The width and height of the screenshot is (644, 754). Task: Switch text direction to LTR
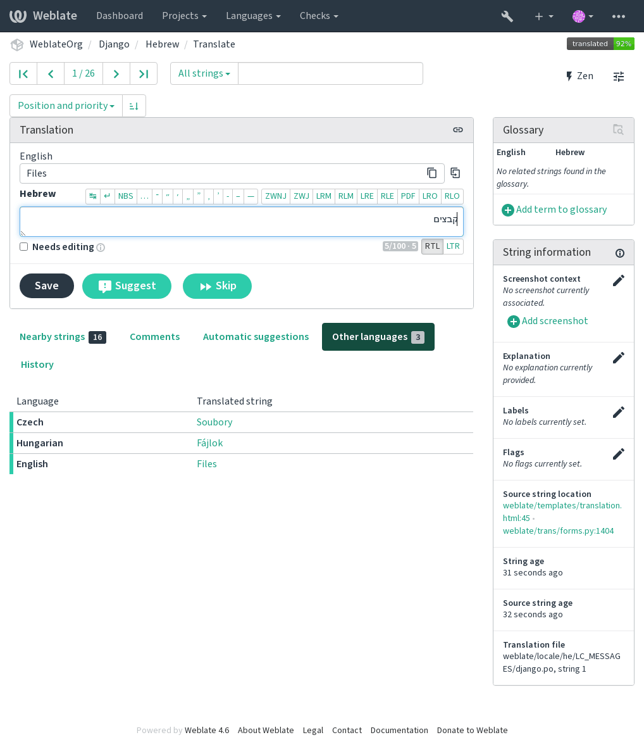click(453, 246)
